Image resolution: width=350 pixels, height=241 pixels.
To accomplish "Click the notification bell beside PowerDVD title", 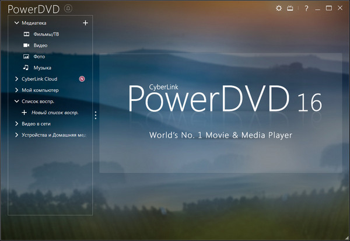I will [x=68, y=8].
